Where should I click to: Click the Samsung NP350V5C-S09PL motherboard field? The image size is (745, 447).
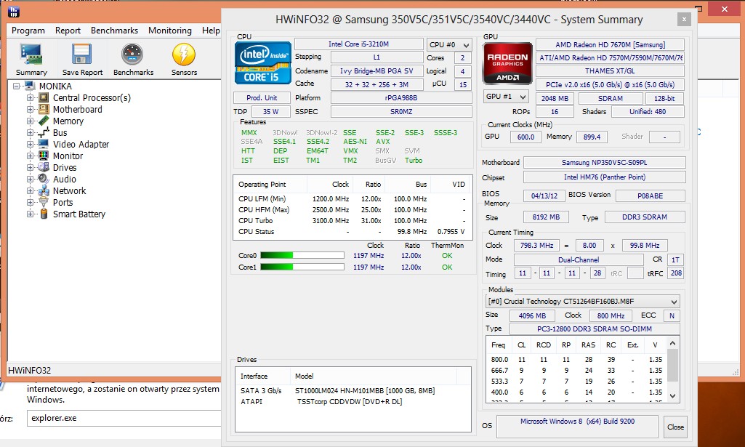click(x=605, y=163)
